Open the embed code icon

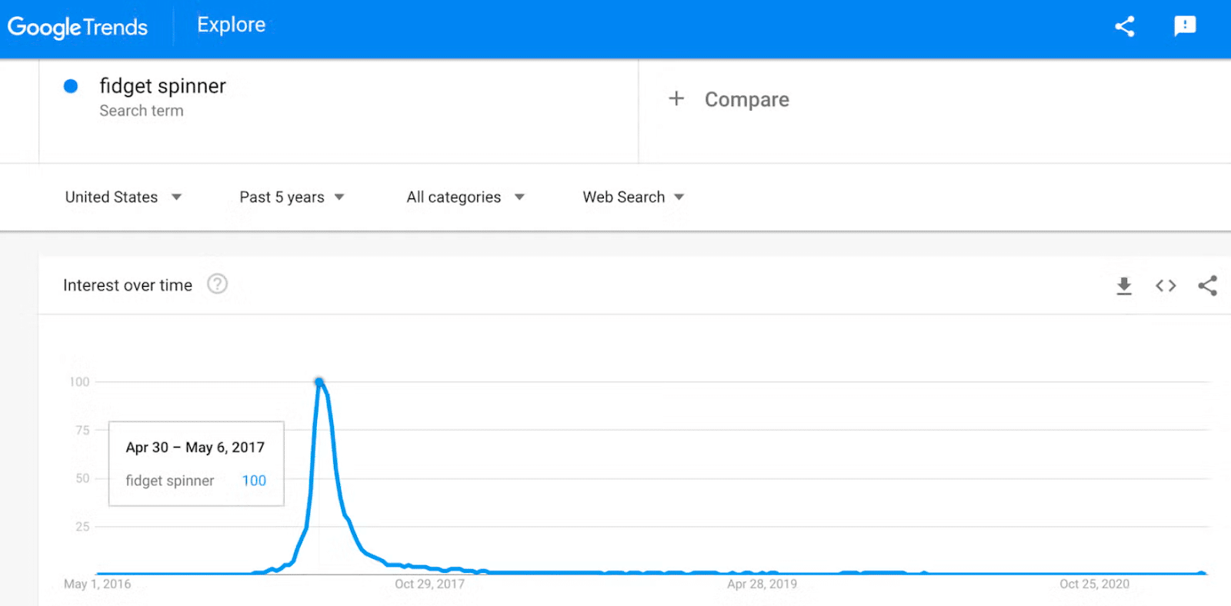pyautogui.click(x=1166, y=286)
